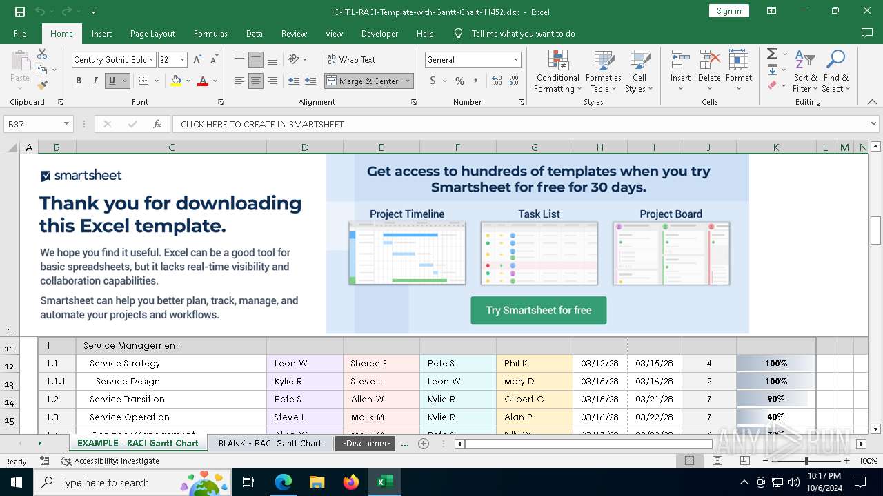Open Find & Select options
Image resolution: width=883 pixels, height=496 pixels.
(x=836, y=72)
